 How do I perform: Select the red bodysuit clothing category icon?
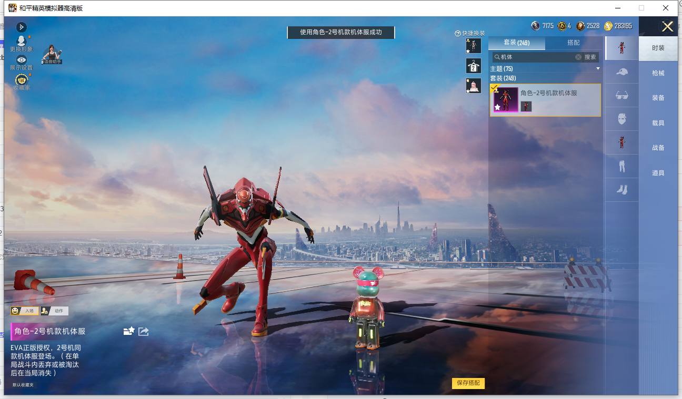click(622, 142)
